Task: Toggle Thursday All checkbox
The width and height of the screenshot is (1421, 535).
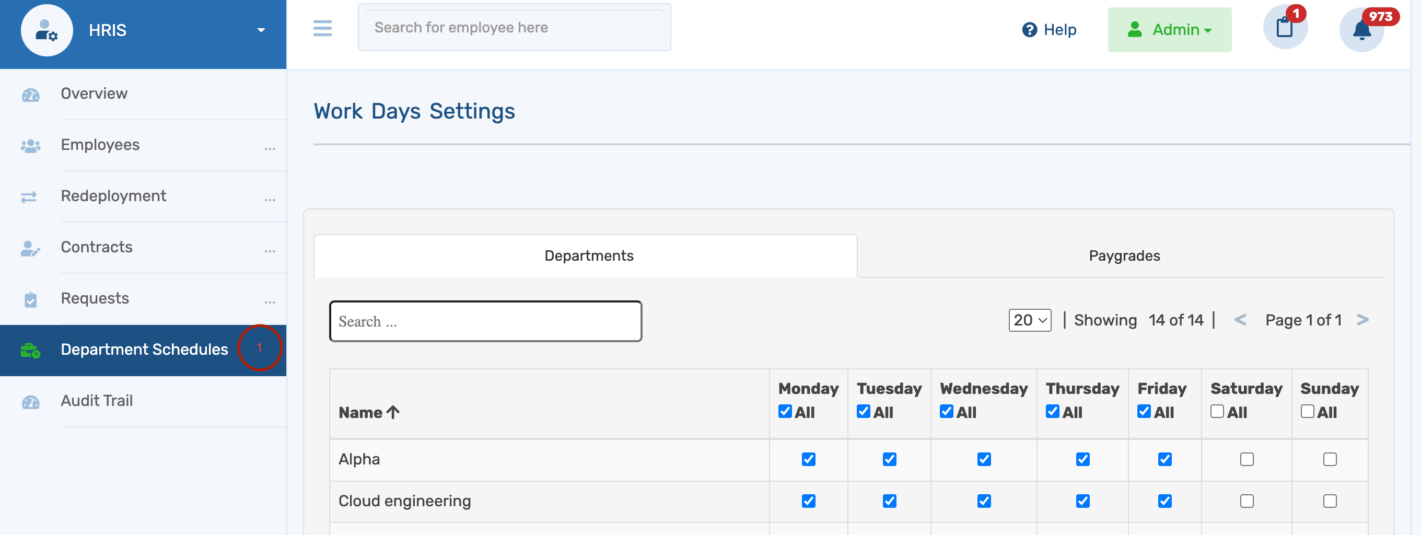Action: (1052, 412)
